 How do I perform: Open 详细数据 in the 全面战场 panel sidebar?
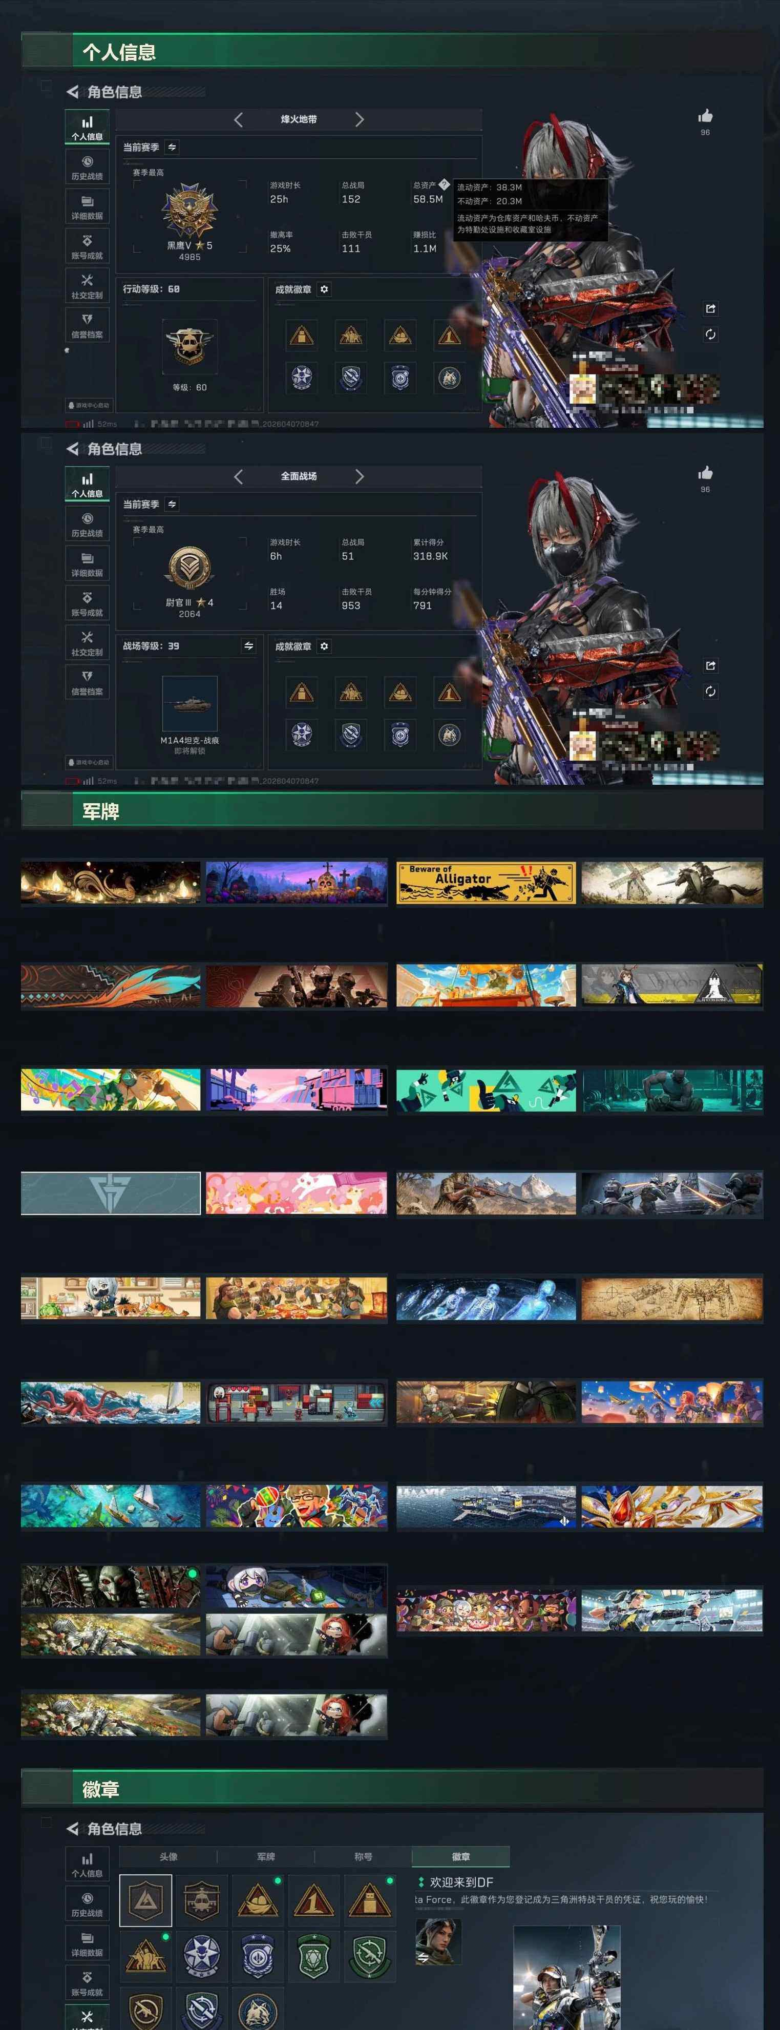(87, 564)
